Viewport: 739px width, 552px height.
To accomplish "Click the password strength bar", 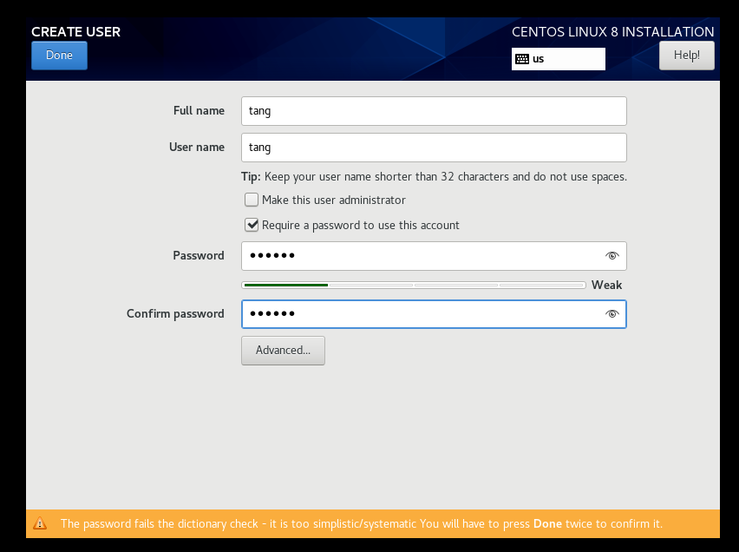I will [x=414, y=285].
